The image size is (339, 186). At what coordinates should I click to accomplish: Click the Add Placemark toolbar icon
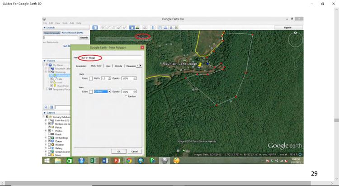103,28
